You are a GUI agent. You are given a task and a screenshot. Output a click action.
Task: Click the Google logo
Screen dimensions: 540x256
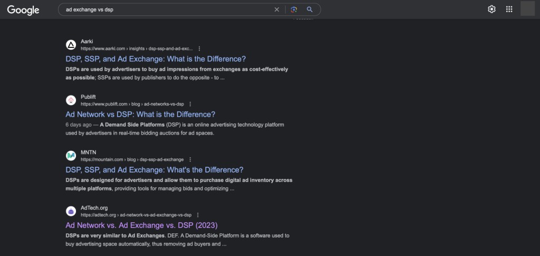coord(23,10)
